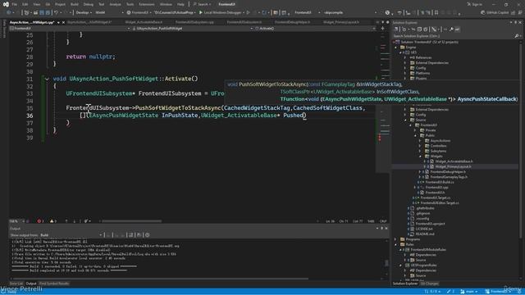
Task: Expand the References node
Action: (x=405, y=58)
